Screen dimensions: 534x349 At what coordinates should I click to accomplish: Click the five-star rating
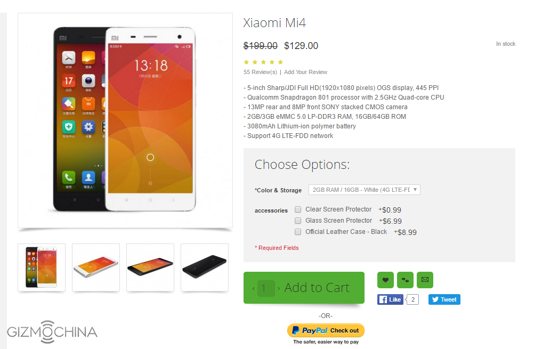(263, 62)
